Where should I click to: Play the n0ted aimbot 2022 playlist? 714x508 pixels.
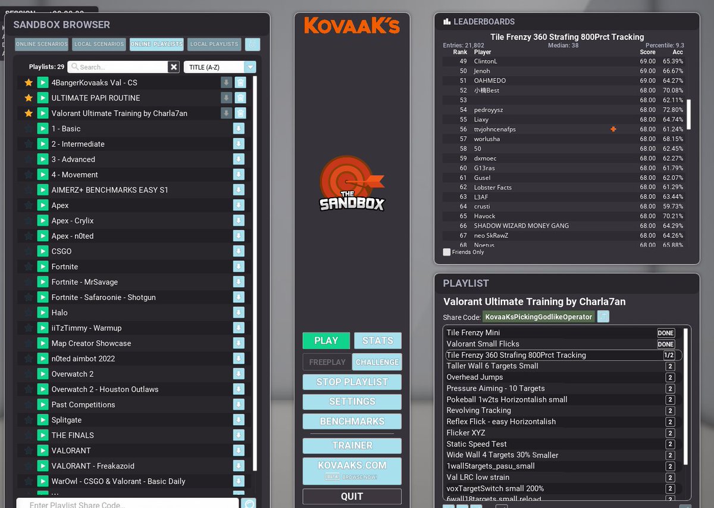click(x=42, y=359)
